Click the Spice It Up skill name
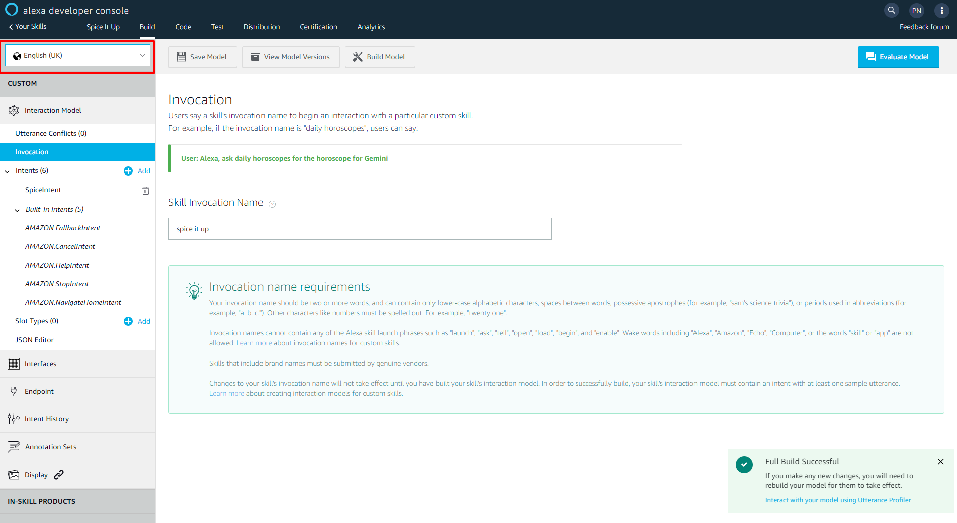Screen dimensions: 957x523 (x=103, y=27)
